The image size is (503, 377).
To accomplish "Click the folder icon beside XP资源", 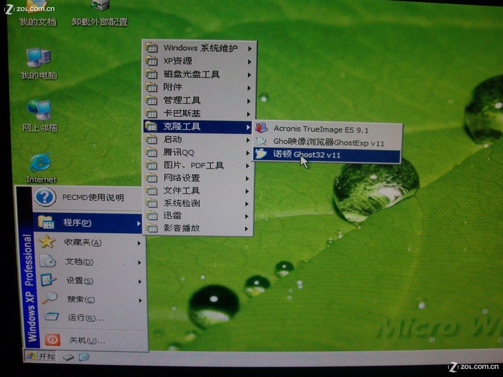I will [x=152, y=61].
